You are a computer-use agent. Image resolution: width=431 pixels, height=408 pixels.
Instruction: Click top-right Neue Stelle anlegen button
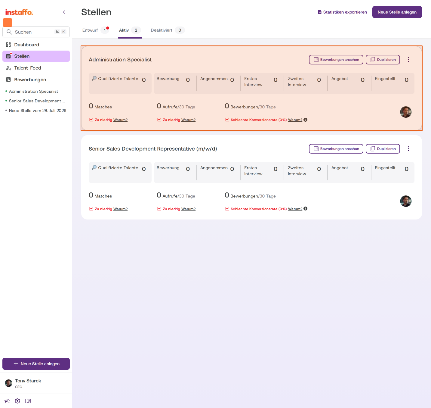pyautogui.click(x=397, y=12)
